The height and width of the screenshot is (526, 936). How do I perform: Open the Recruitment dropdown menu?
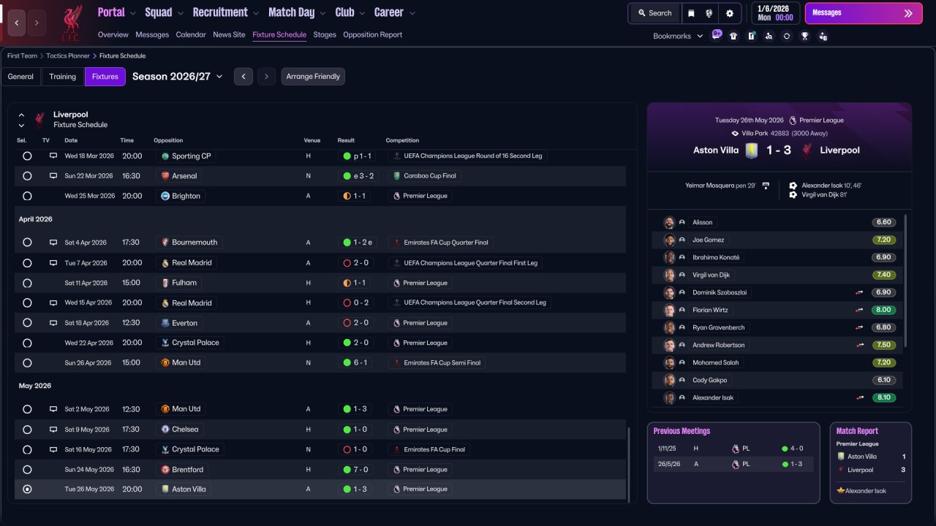point(225,12)
